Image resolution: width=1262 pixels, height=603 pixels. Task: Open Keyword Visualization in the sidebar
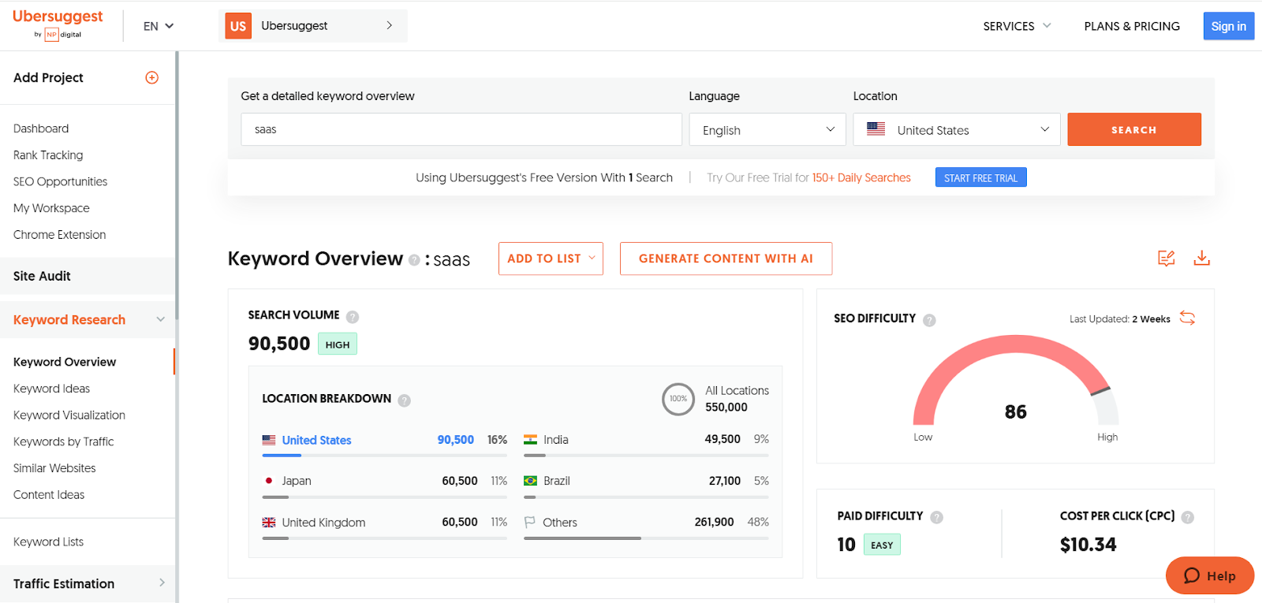tap(69, 415)
